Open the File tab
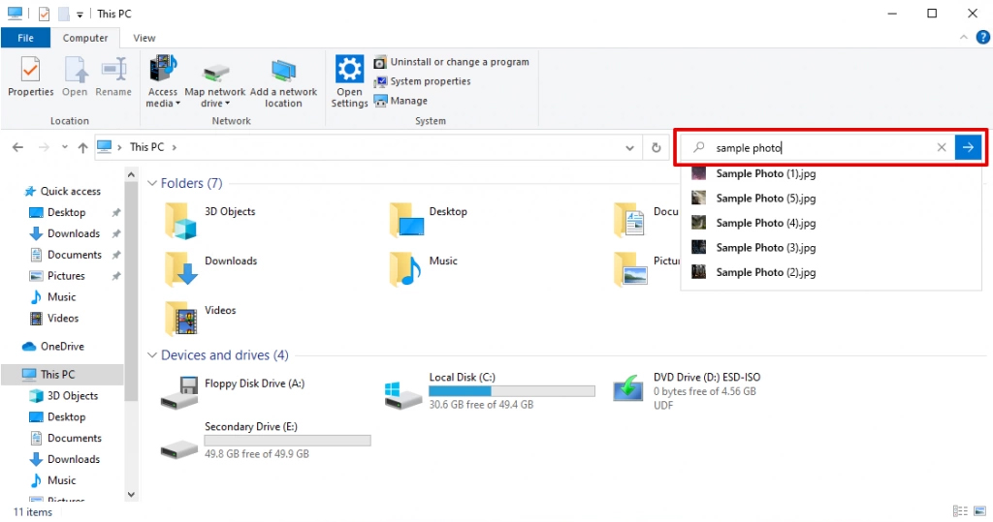Screen dimensions: 993x522 coord(25,38)
